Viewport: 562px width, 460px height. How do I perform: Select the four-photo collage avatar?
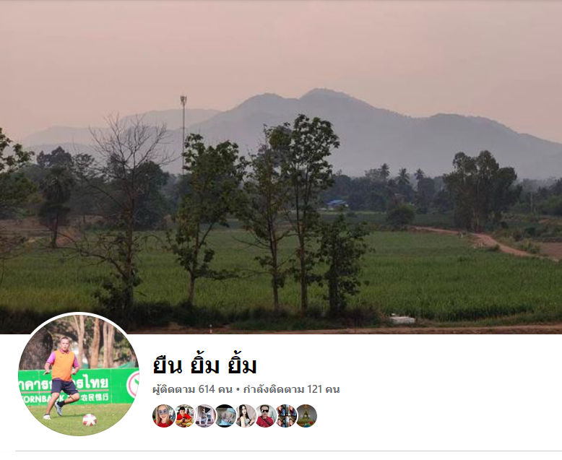[286, 416]
